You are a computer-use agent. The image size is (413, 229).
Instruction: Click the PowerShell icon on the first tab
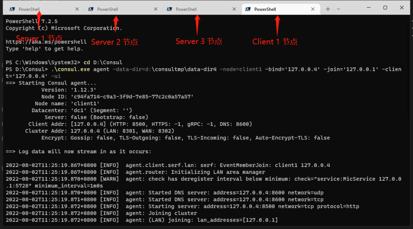point(12,9)
